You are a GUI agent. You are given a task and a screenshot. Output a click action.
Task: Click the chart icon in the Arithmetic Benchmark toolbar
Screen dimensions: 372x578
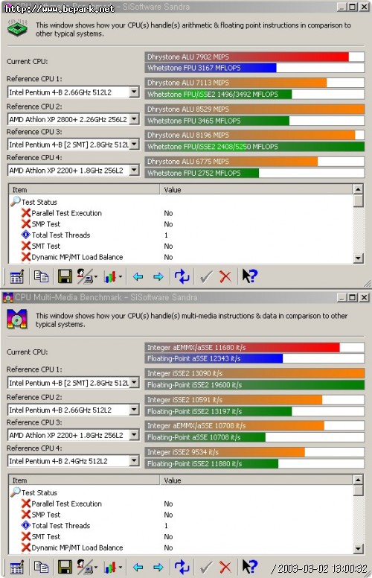pos(112,276)
